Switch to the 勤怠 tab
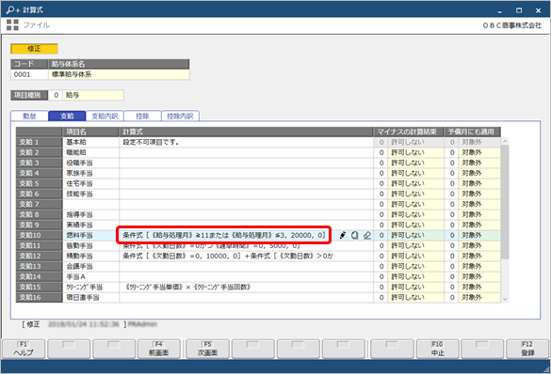The image size is (551, 374). pos(29,116)
